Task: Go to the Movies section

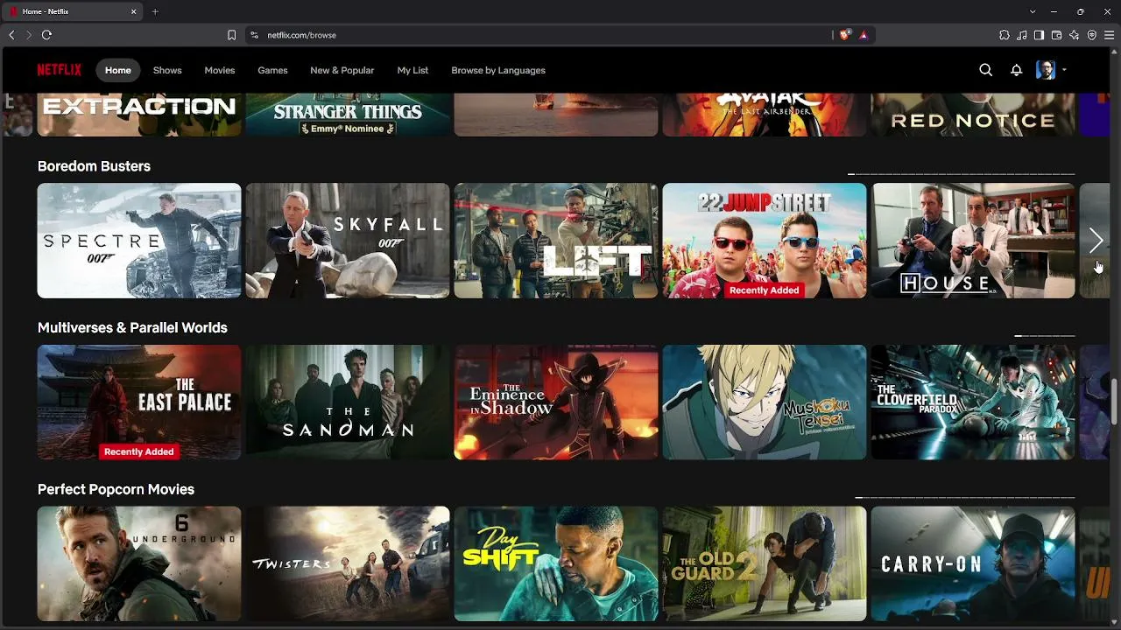Action: [x=220, y=70]
